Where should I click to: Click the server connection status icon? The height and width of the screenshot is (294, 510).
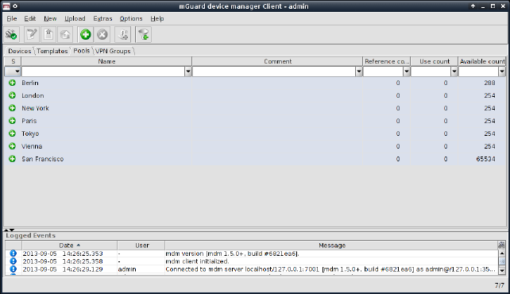(x=11, y=34)
